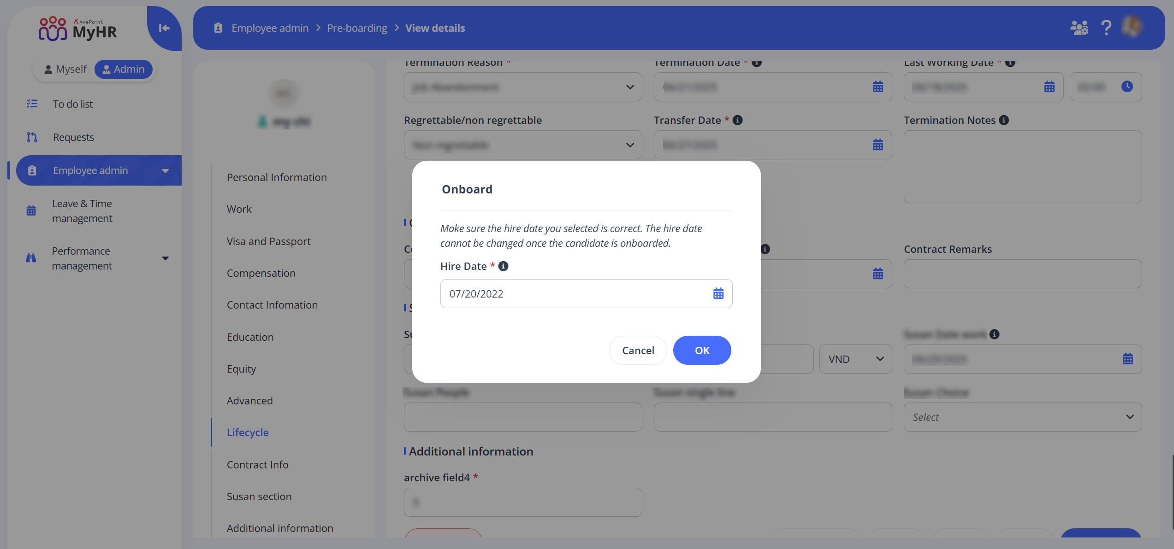Click Transfer Date info icon
1174x549 pixels.
737,120
